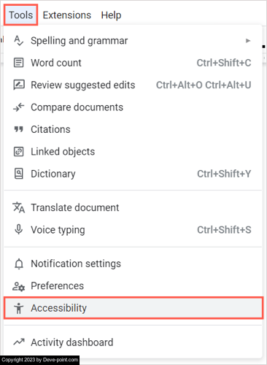The height and width of the screenshot is (365, 267).
Task: Click the Dictionary book icon
Action: point(19,174)
